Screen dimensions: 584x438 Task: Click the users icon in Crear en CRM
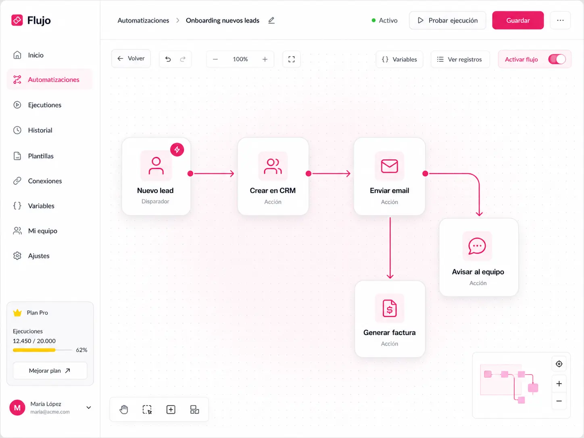pos(273,166)
